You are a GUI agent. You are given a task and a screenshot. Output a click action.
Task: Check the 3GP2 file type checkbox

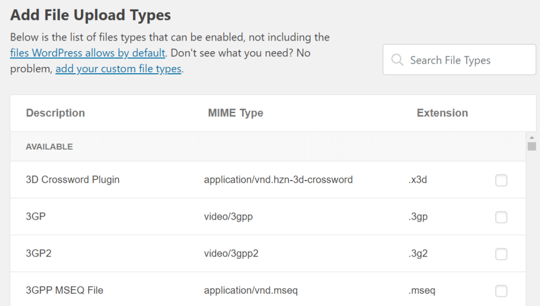(x=501, y=253)
